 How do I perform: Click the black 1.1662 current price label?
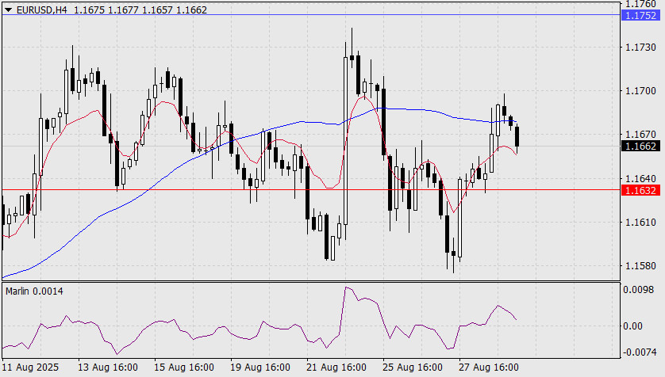[x=641, y=147]
